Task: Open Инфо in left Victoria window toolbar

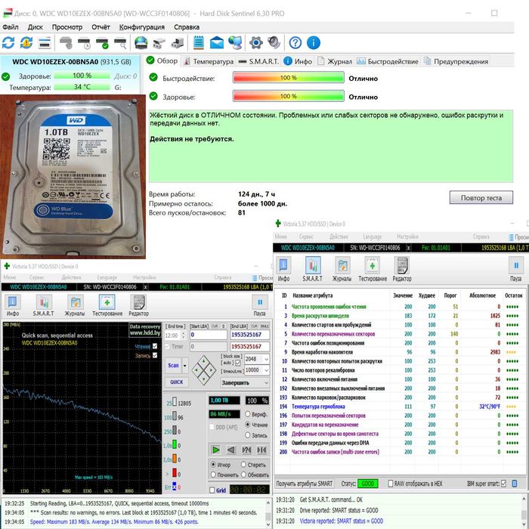Action: pos(13,305)
